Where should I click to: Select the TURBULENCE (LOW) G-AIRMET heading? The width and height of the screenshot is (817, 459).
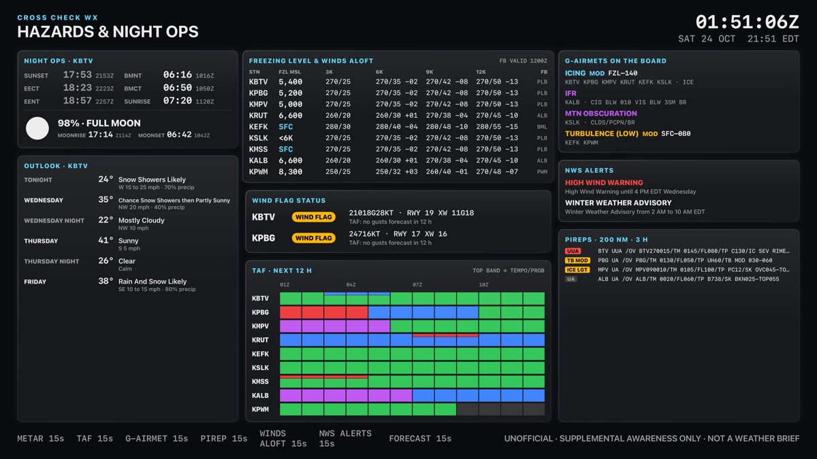point(602,134)
